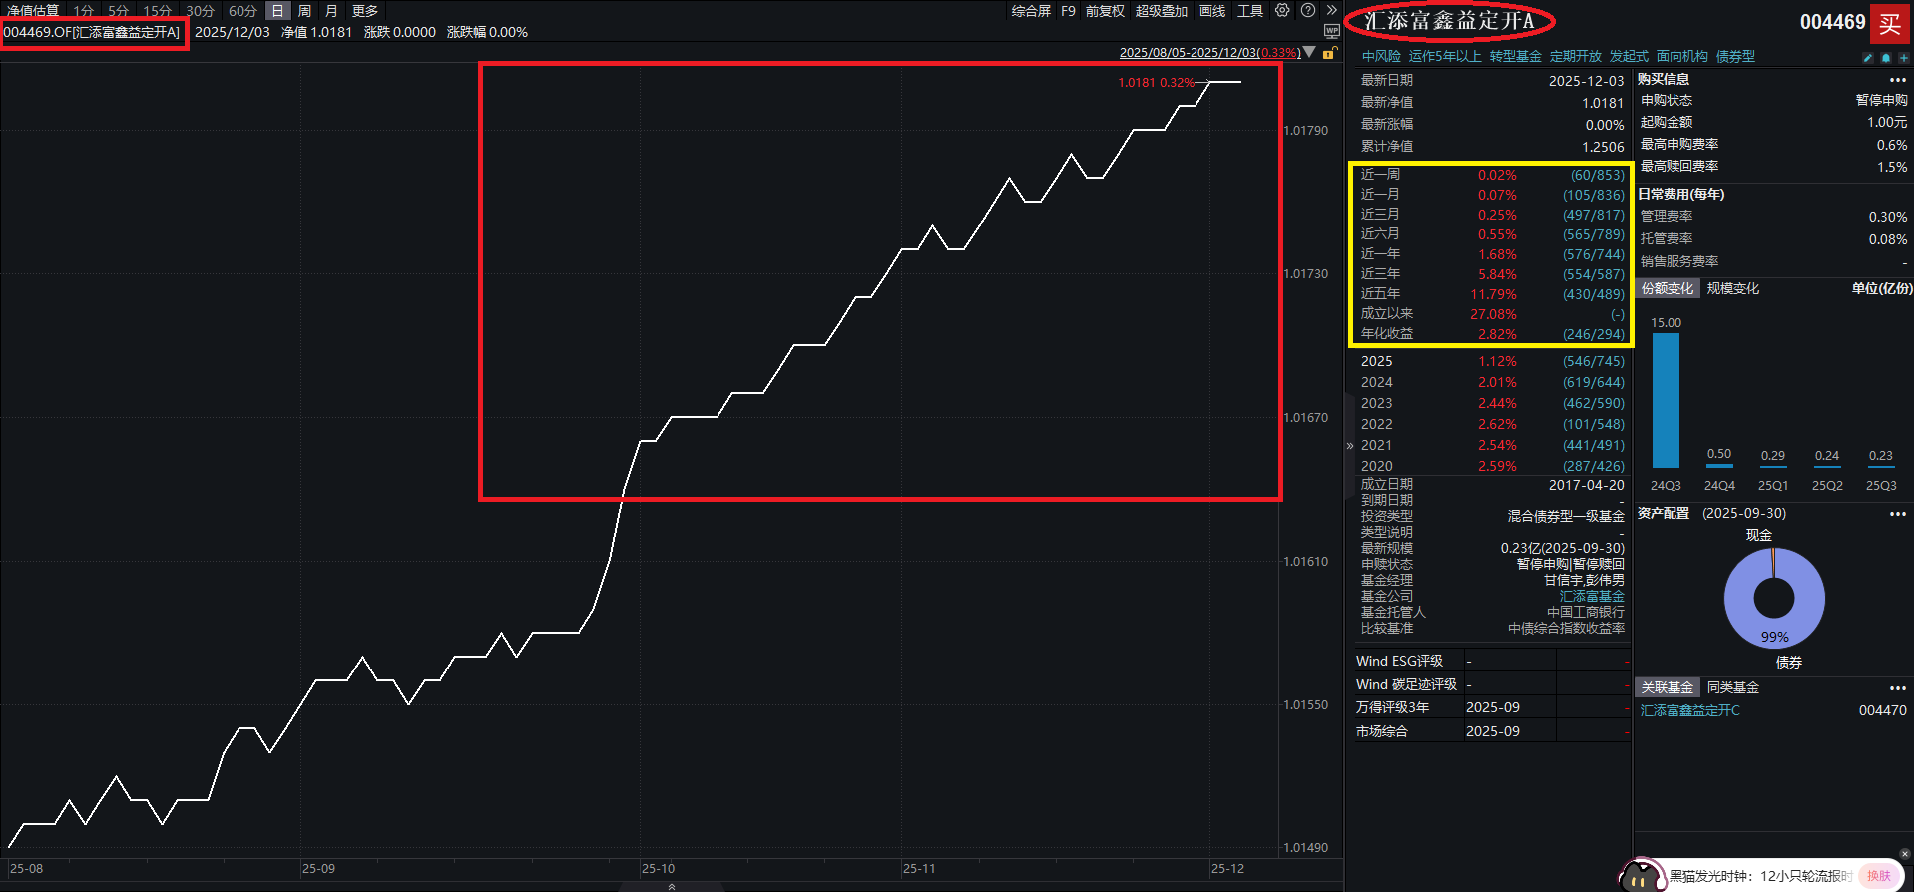1914x892 pixels.
Task: Select the 60分 interval
Action: pyautogui.click(x=242, y=11)
